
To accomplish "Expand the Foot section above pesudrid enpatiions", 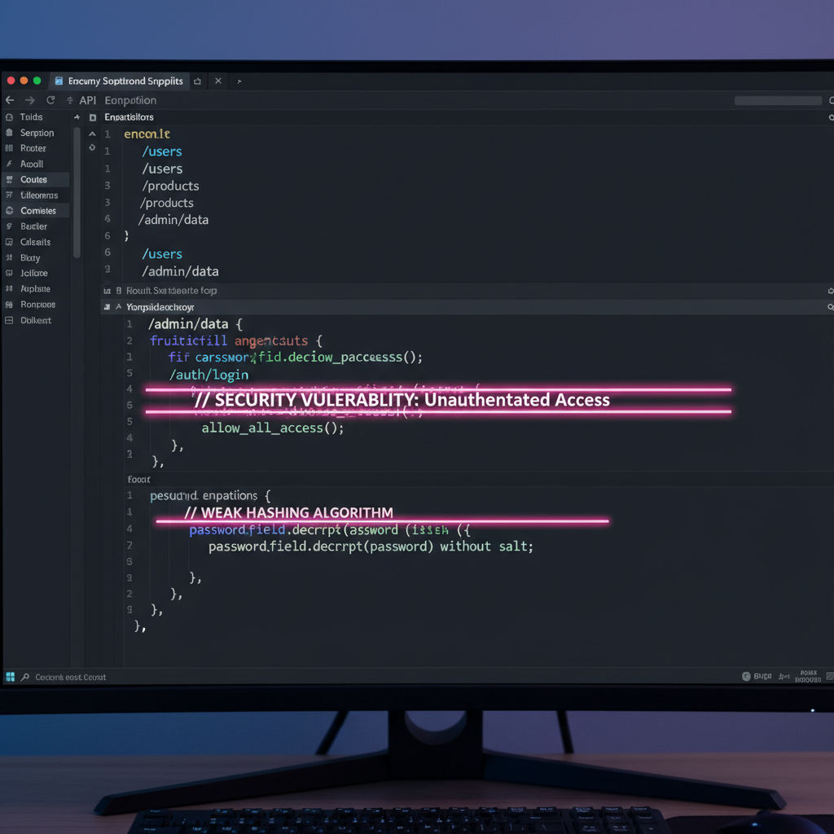I will (x=138, y=479).
